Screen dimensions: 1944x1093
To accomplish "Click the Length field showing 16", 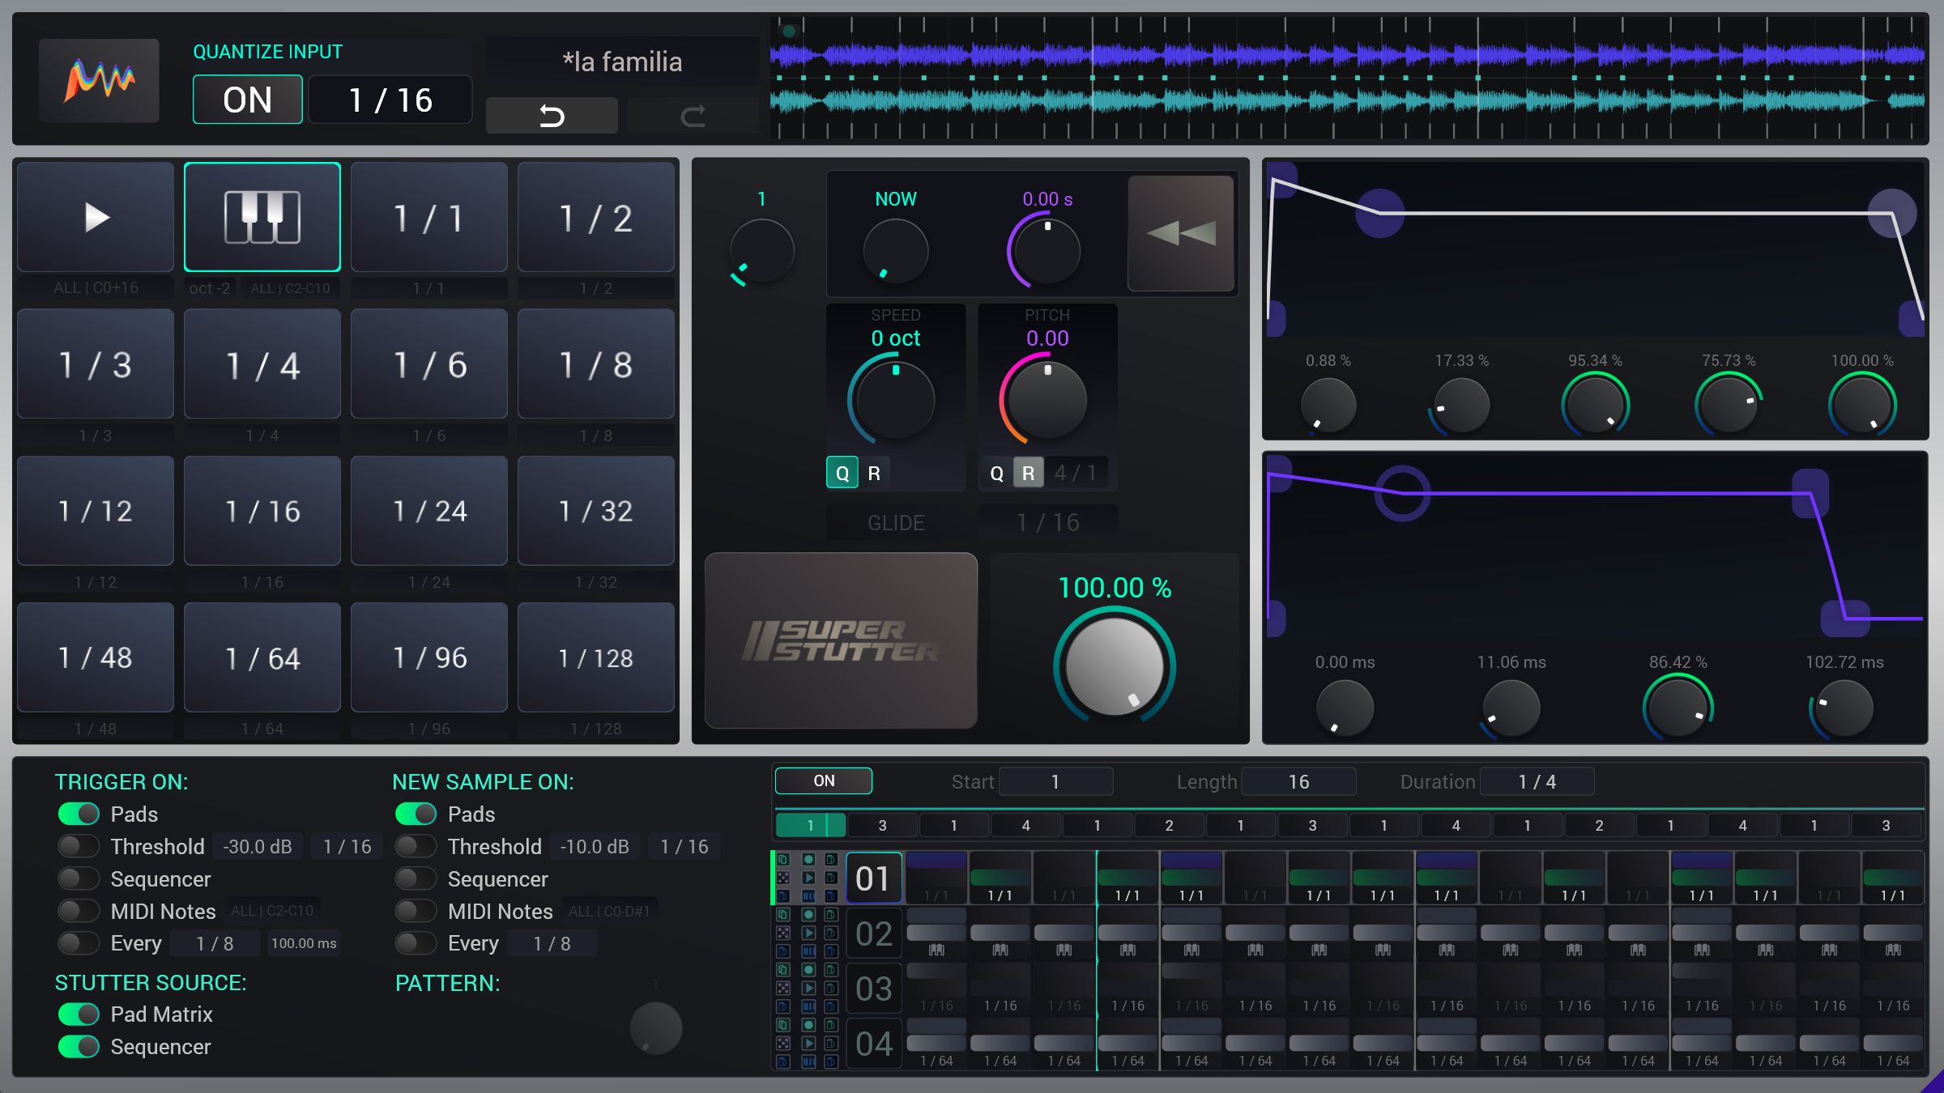I will (x=1298, y=780).
